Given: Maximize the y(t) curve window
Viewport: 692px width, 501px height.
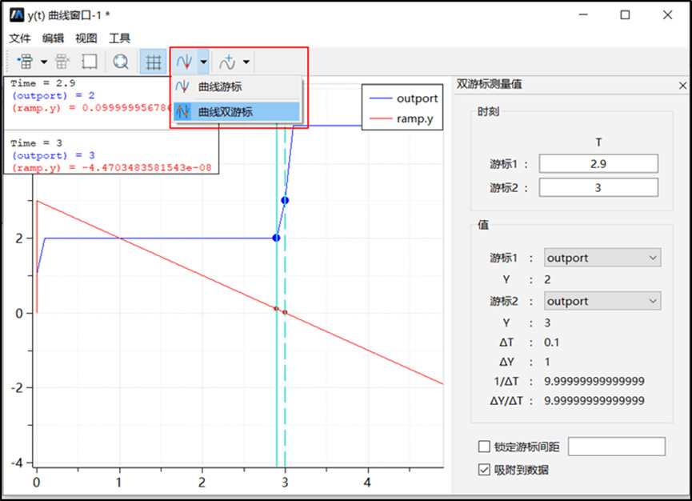Looking at the screenshot, I should tap(625, 15).
